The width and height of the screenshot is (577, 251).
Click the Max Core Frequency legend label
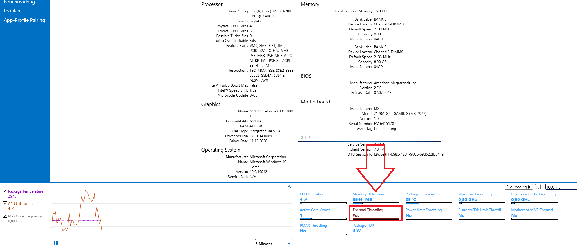[25, 216]
